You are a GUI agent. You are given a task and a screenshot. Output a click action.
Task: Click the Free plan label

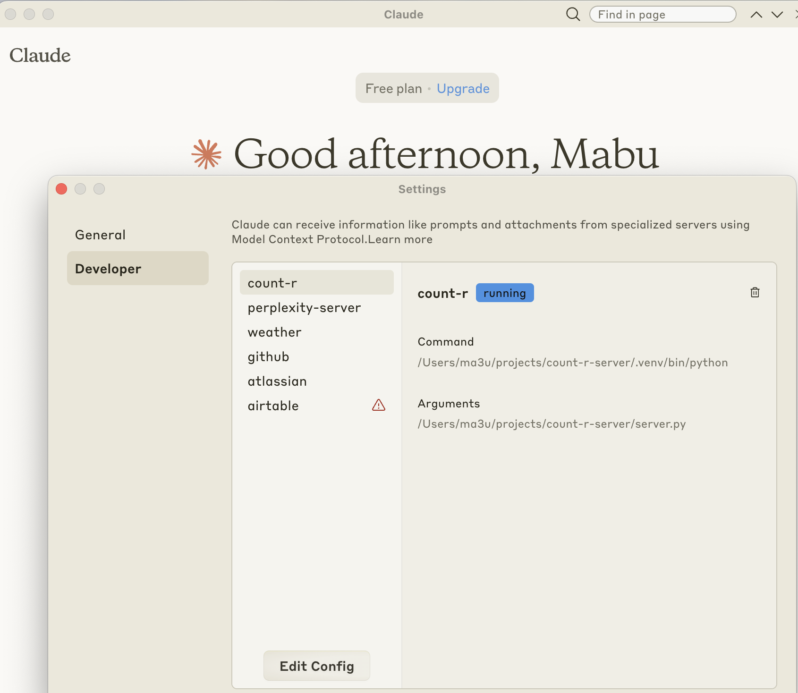click(394, 88)
